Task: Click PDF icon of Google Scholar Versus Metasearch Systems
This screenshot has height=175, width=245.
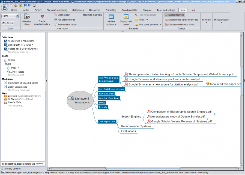Action: coord(149,121)
